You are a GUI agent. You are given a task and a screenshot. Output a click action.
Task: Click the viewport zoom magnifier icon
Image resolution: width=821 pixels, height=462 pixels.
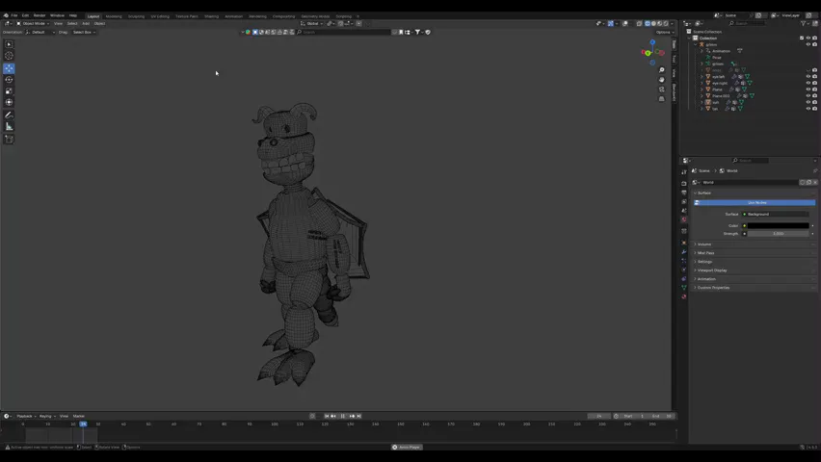pos(662,70)
